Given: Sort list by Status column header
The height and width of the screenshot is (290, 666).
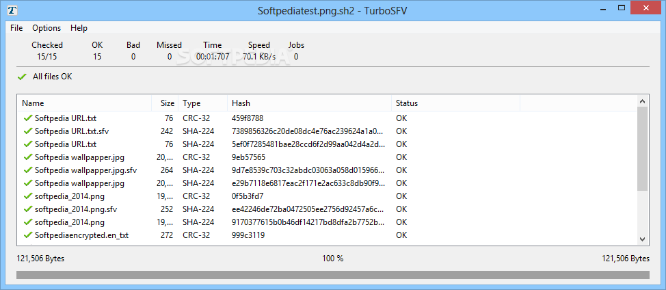Looking at the screenshot, I should [456, 103].
